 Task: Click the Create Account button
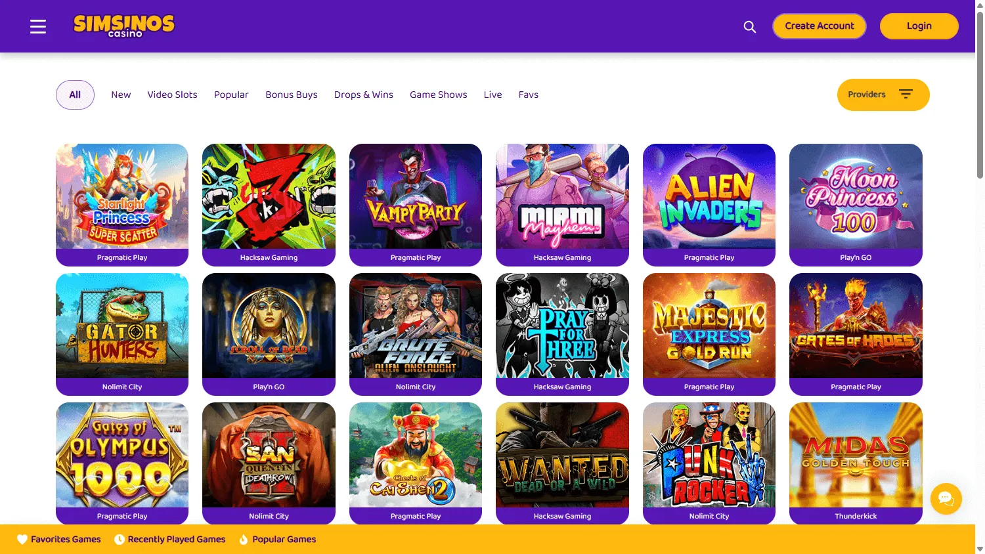coord(820,26)
